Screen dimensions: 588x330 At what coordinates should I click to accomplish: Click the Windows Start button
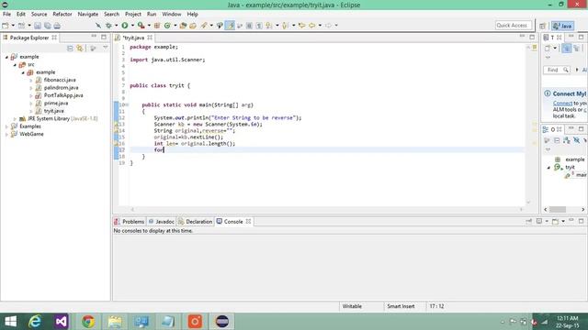pyautogui.click(x=10, y=322)
